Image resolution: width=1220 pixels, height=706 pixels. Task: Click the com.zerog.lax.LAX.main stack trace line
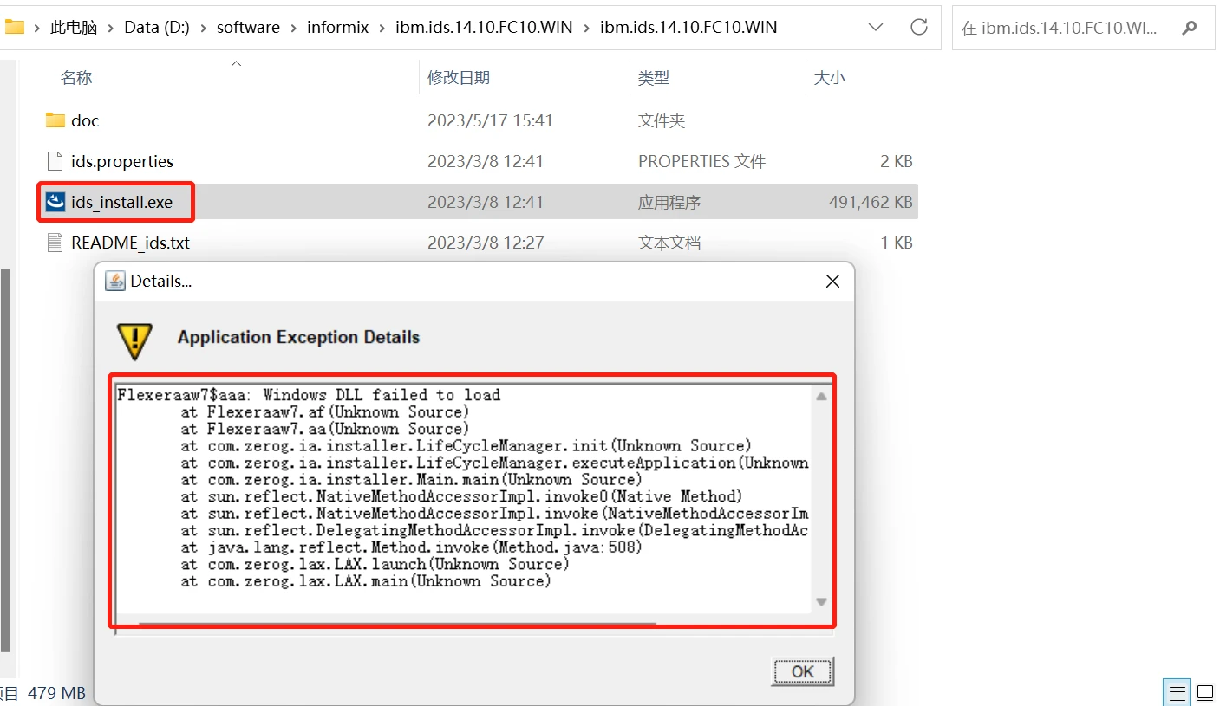pyautogui.click(x=366, y=581)
